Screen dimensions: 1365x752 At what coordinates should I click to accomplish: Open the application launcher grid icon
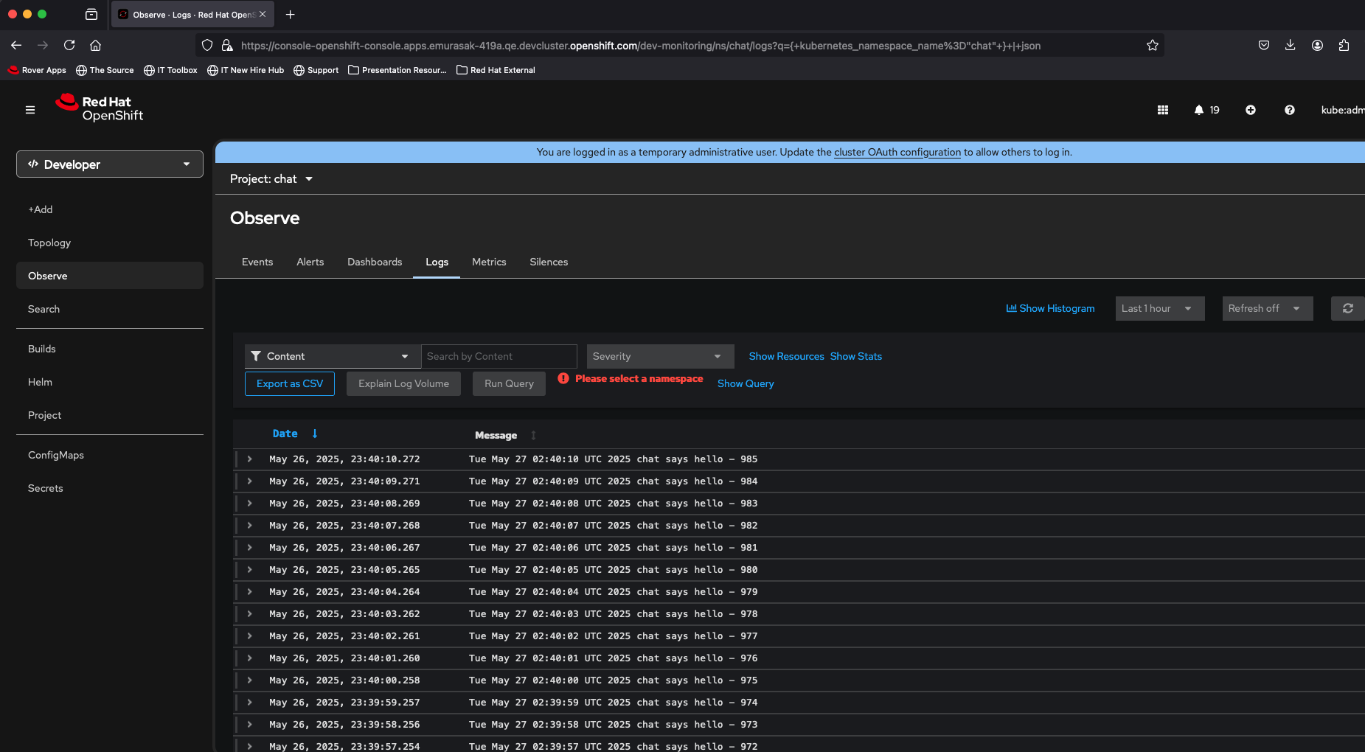[1162, 110]
